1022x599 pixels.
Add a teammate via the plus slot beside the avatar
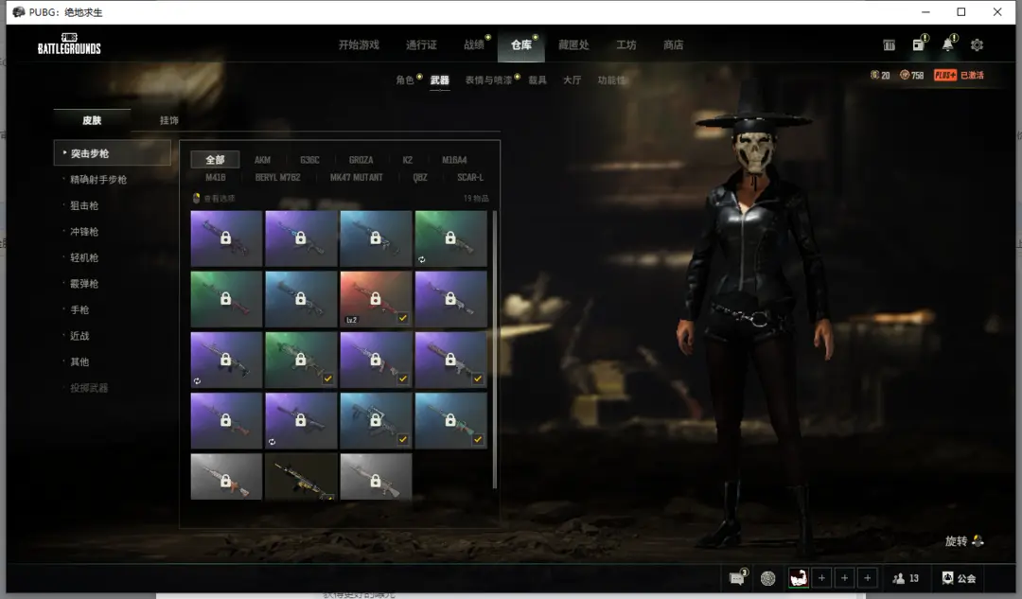(x=821, y=578)
